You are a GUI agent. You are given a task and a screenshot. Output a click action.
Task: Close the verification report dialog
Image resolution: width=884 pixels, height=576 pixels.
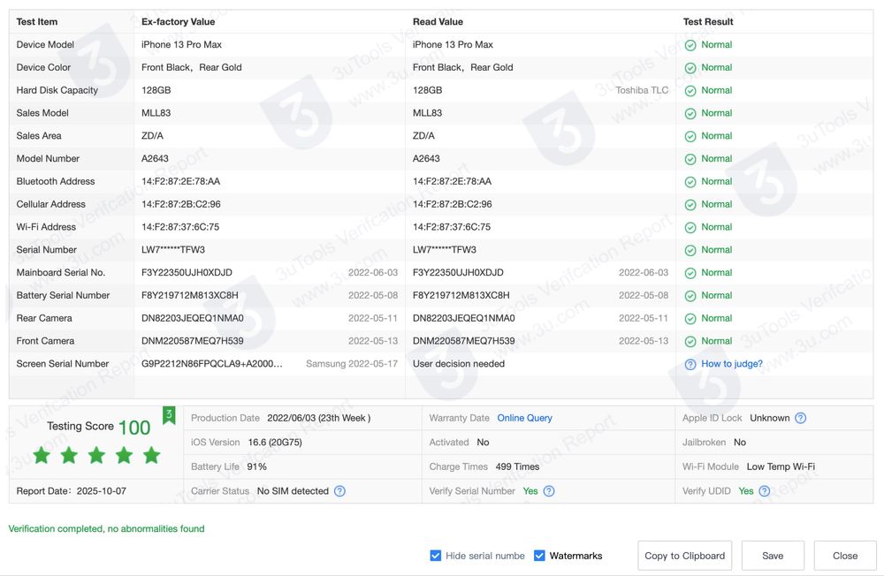pos(844,556)
